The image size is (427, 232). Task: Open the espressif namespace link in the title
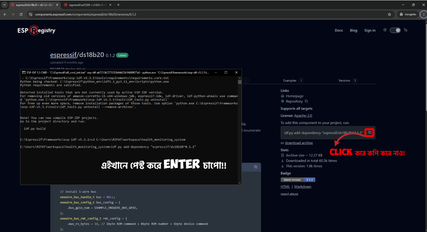(63, 55)
